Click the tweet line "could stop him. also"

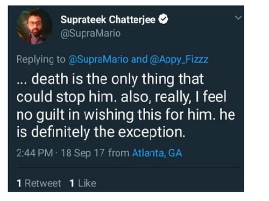pos(122,97)
